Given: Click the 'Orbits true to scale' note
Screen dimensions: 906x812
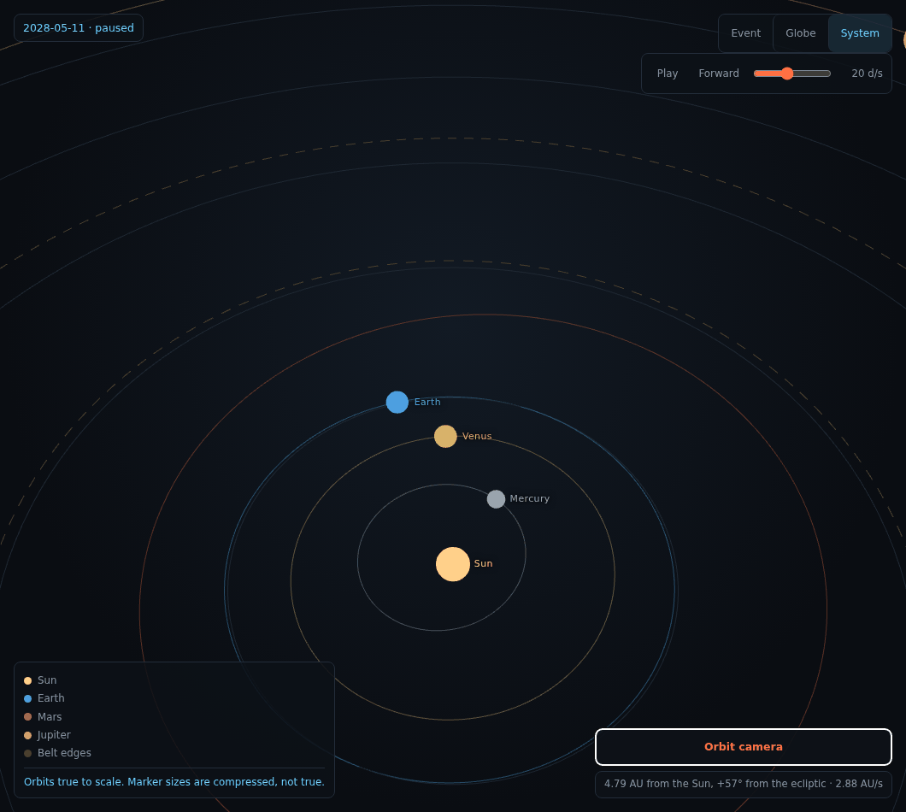Looking at the screenshot, I should coord(174,782).
